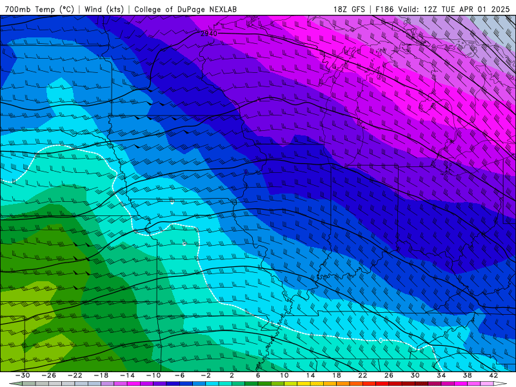Click the '10' value on the color scale
The height and width of the screenshot is (387, 516).
tap(284, 375)
